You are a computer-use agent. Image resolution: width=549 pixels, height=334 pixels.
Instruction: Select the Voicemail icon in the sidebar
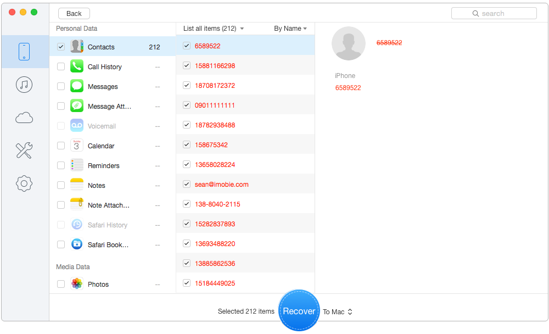[x=76, y=126]
